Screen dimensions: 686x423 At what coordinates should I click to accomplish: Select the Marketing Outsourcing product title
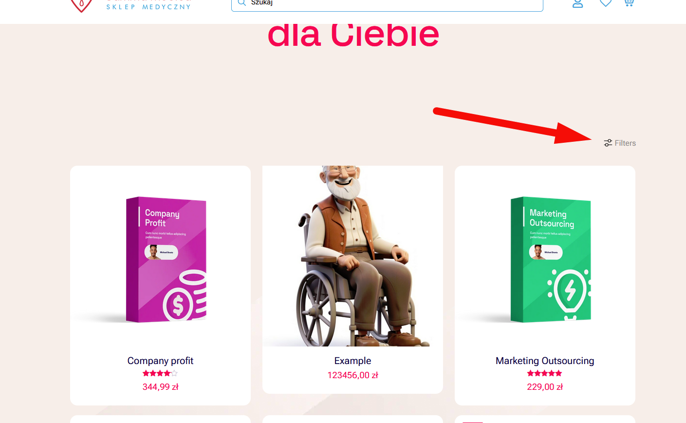pos(545,361)
